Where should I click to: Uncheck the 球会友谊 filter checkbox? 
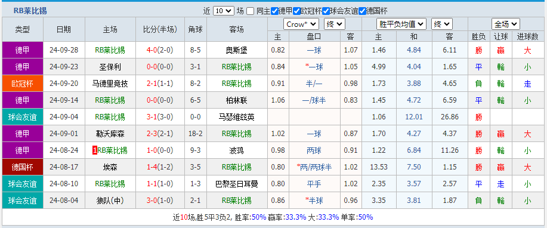[x=326, y=11]
